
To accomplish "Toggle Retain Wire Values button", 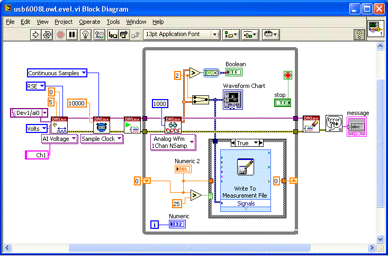I will [99, 34].
